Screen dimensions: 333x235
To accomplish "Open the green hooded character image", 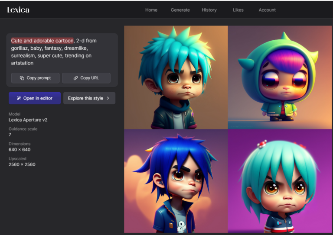I will pos(280,77).
